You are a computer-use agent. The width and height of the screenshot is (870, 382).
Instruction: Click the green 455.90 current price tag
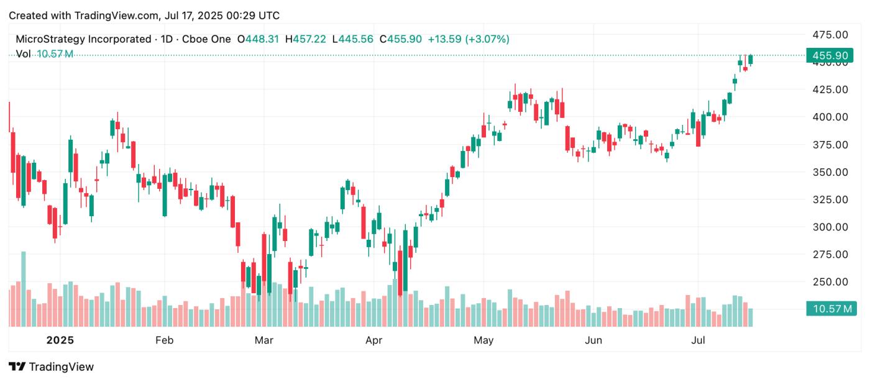coord(830,55)
